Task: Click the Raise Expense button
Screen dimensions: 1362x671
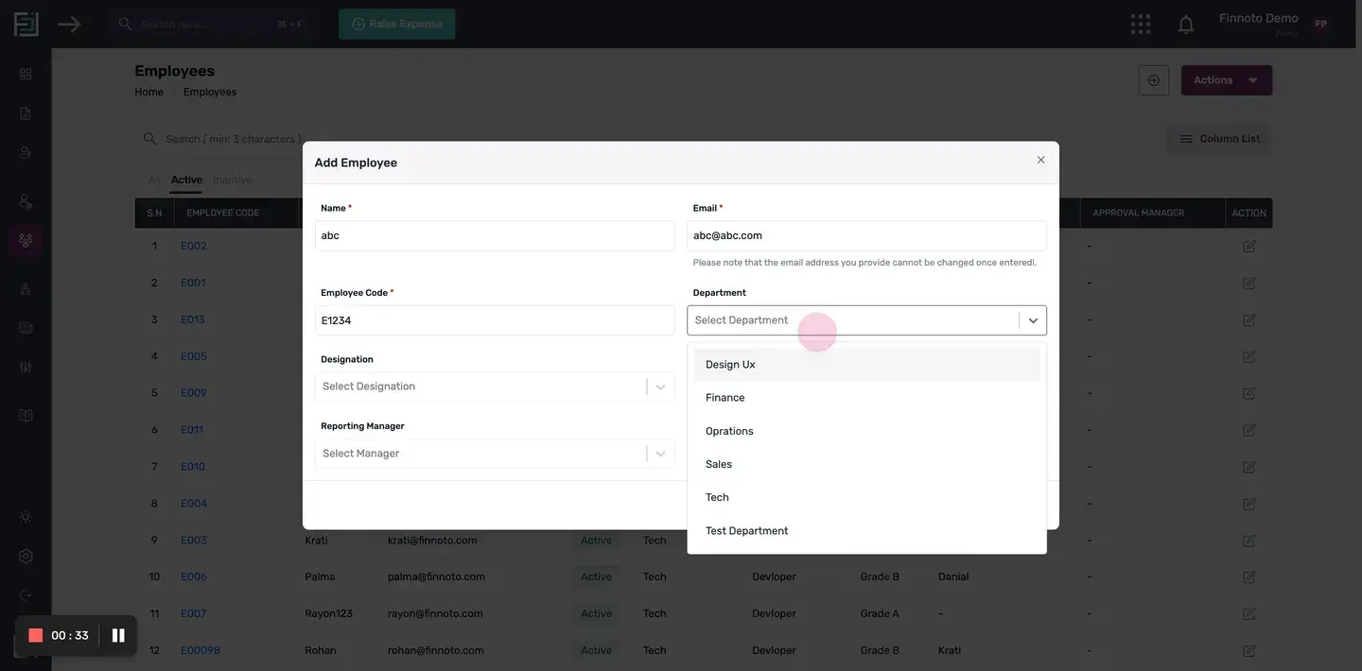Action: pos(397,24)
